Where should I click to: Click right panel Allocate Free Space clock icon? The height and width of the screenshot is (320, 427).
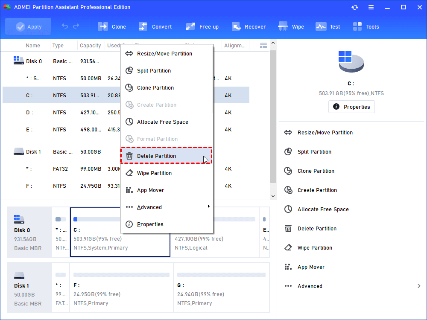coord(288,209)
